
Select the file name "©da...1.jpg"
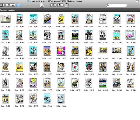coord(61,106)
